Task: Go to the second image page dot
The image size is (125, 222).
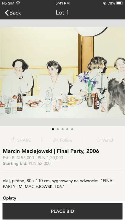Action: [x=58, y=129]
